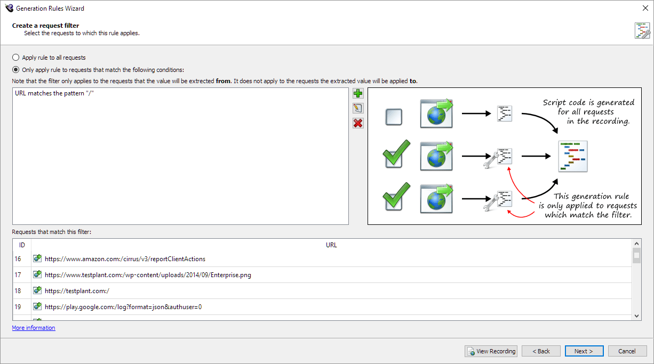Click the wizard script icon in the top-right corner

[643, 30]
